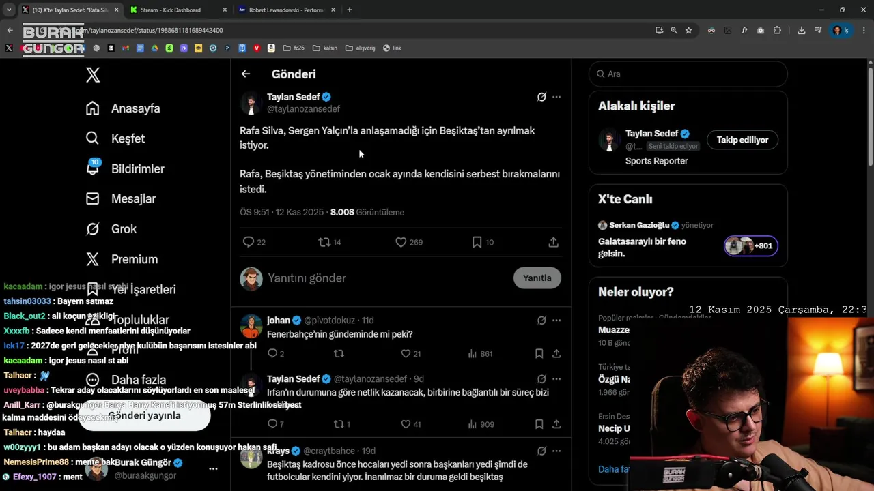Image resolution: width=874 pixels, height=491 pixels.
Task: Open the Chrome three-dot menu
Action: [x=864, y=30]
